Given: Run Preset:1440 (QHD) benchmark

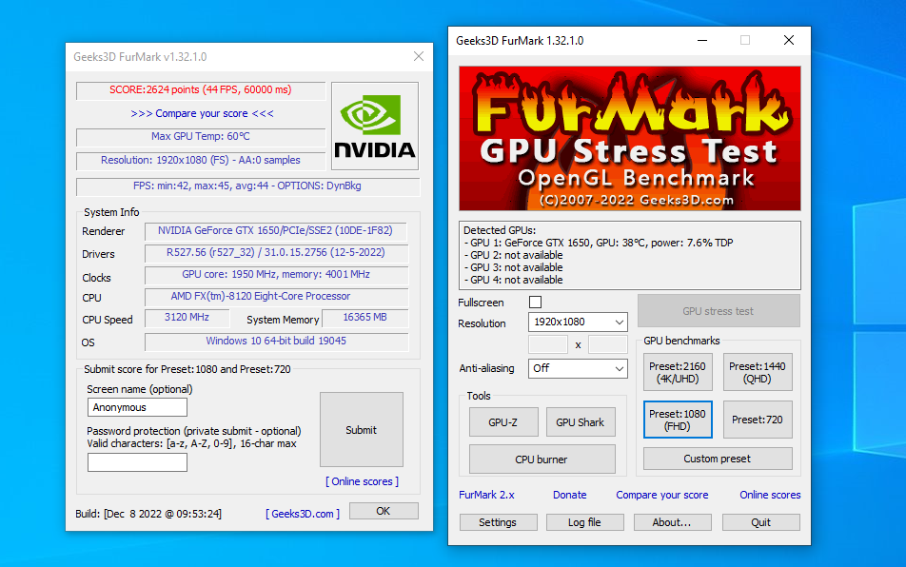Looking at the screenshot, I should 758,372.
